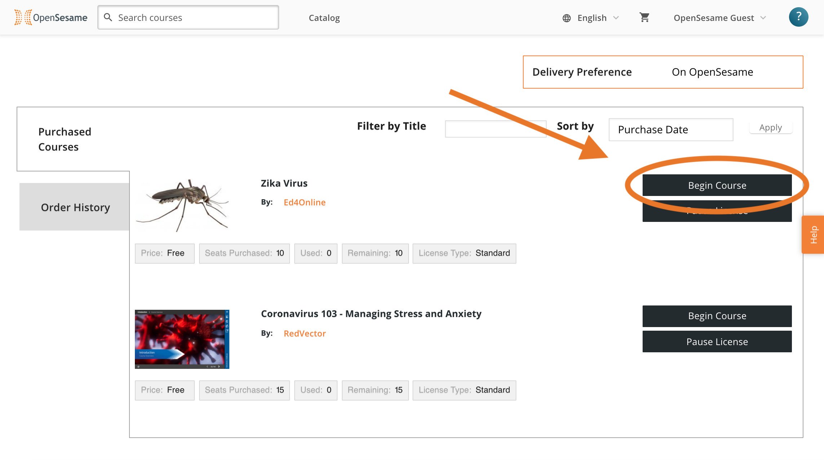Open the Zika Virus course title
Screen dimensions: 824x460
point(284,183)
